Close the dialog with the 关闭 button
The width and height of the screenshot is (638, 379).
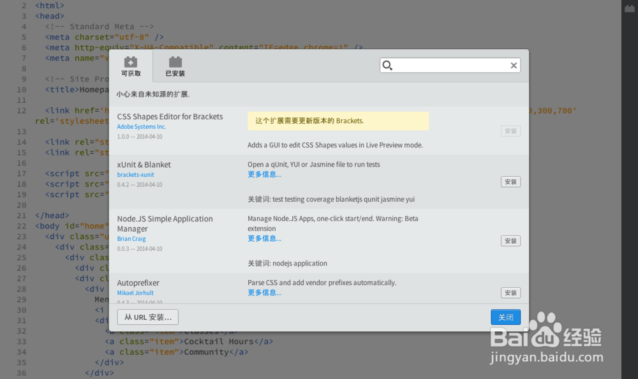[506, 316]
